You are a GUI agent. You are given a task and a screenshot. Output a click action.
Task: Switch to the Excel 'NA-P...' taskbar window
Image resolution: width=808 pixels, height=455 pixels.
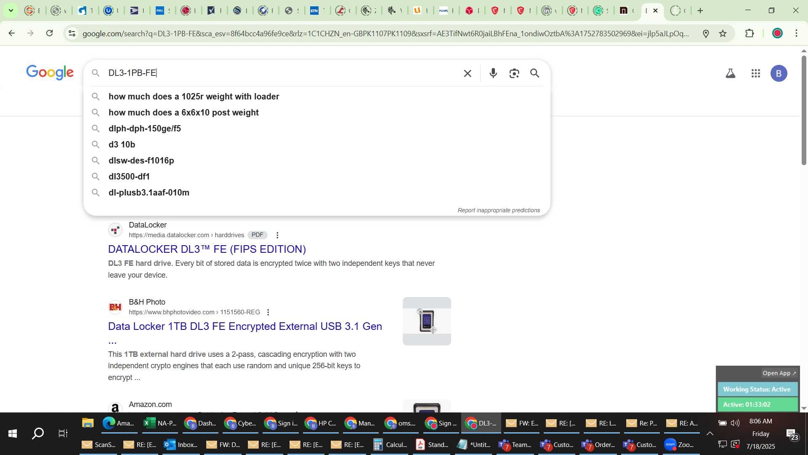[160, 423]
